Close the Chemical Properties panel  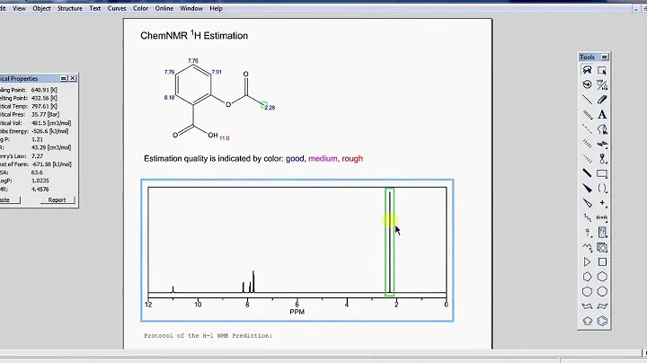(x=73, y=78)
